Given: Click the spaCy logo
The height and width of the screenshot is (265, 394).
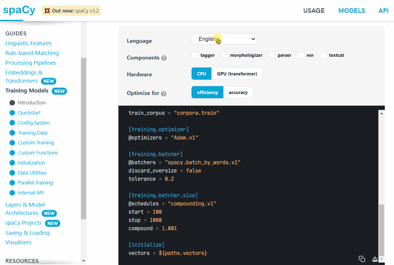Looking at the screenshot, I should [x=19, y=10].
